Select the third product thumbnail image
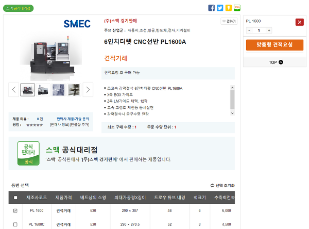 [58, 90]
